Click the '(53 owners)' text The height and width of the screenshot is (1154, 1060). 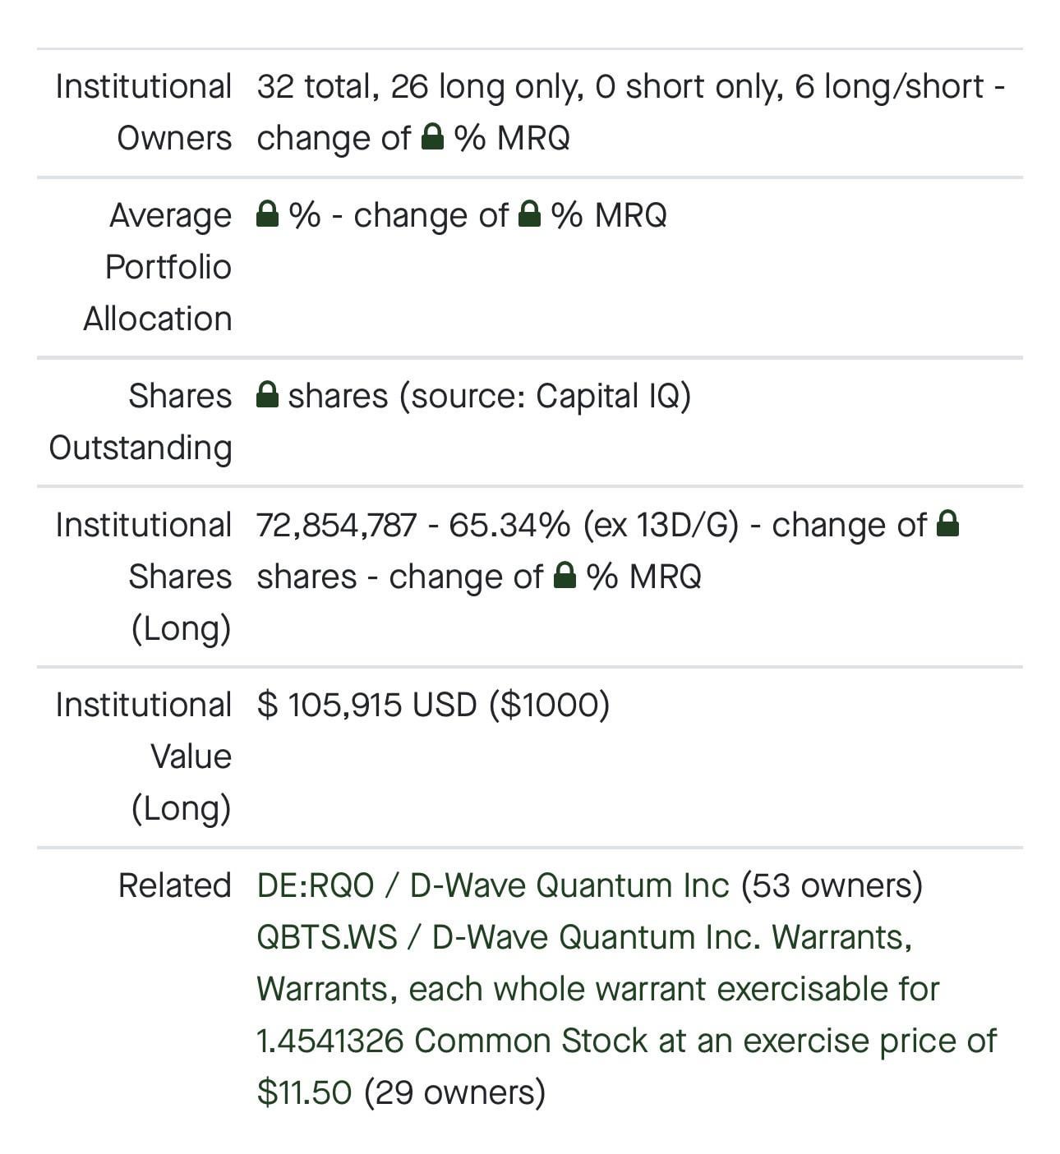tap(832, 885)
